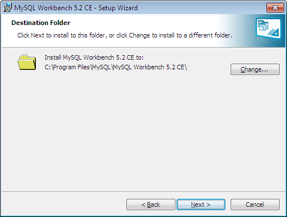Click the separator line above the navigation buttons
287x217 pixels.
143,191
